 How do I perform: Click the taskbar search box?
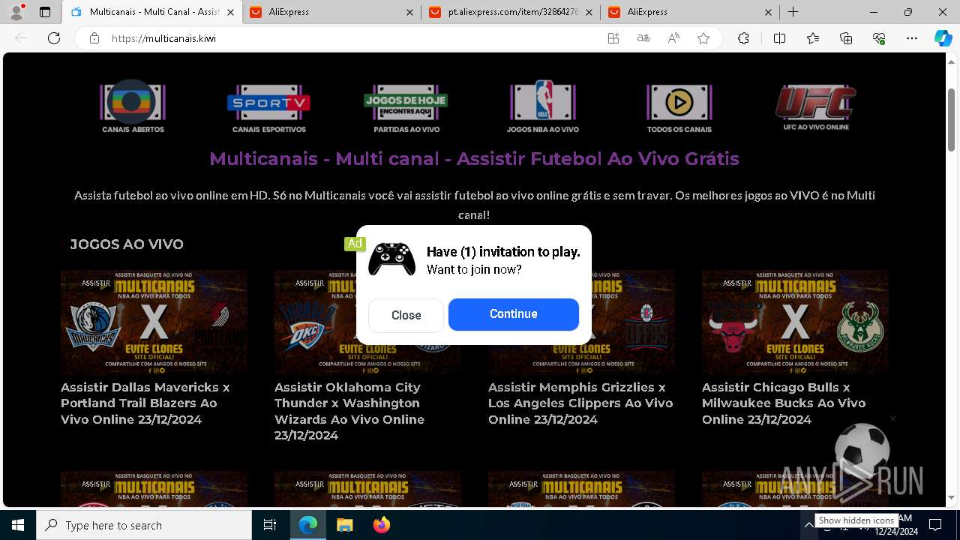coord(144,525)
